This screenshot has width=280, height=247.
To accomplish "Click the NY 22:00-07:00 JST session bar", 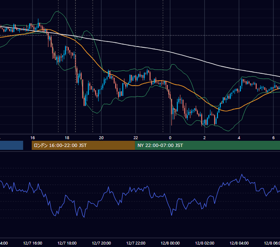I will (207, 145).
